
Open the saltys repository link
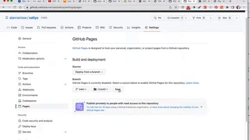[x=34, y=18]
